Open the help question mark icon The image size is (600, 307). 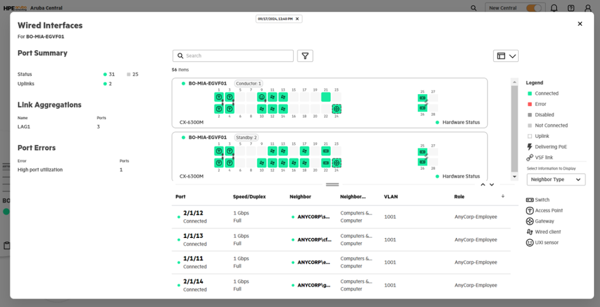coord(571,8)
